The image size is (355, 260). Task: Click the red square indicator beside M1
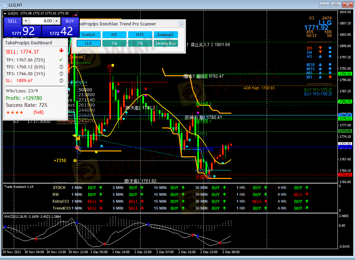(330, 77)
